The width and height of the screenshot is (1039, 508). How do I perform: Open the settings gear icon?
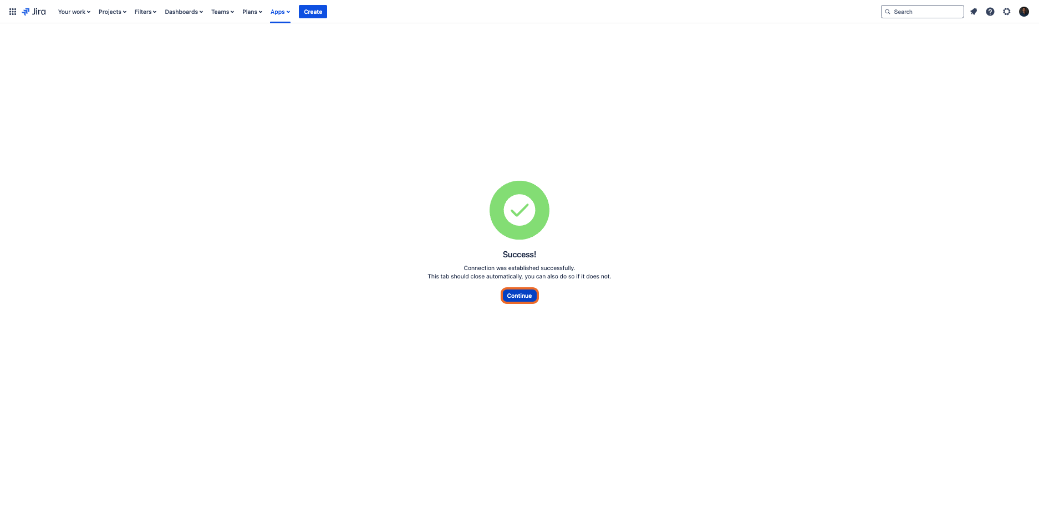1007,12
